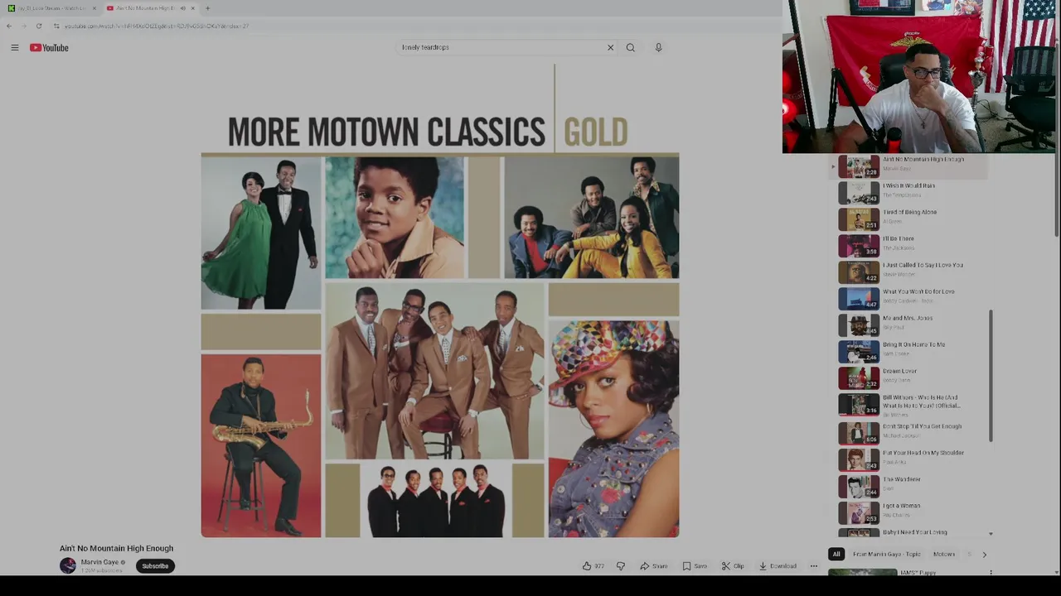Share this video
1061x596 pixels.
coord(653,566)
